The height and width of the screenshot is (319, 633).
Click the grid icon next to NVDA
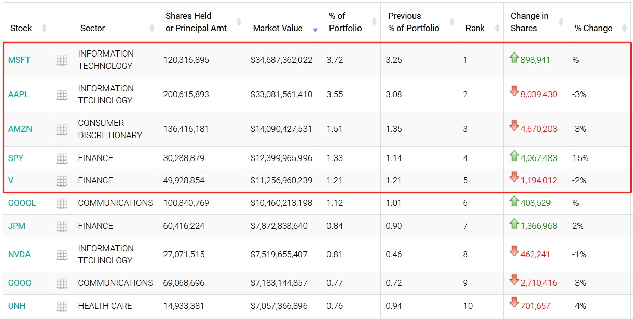pos(62,255)
